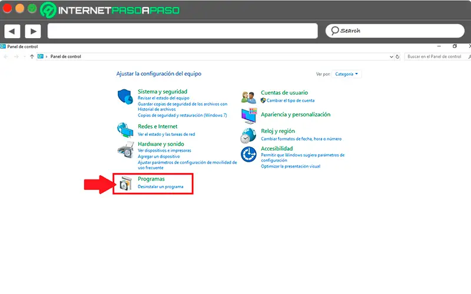Screen dimensions: 471x294
Task: Open Reloj y región category
Action: (278, 131)
